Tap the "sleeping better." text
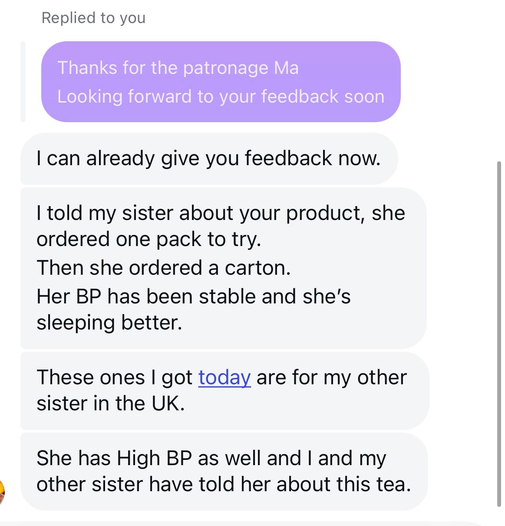This screenshot has height=526, width=505. (x=109, y=323)
